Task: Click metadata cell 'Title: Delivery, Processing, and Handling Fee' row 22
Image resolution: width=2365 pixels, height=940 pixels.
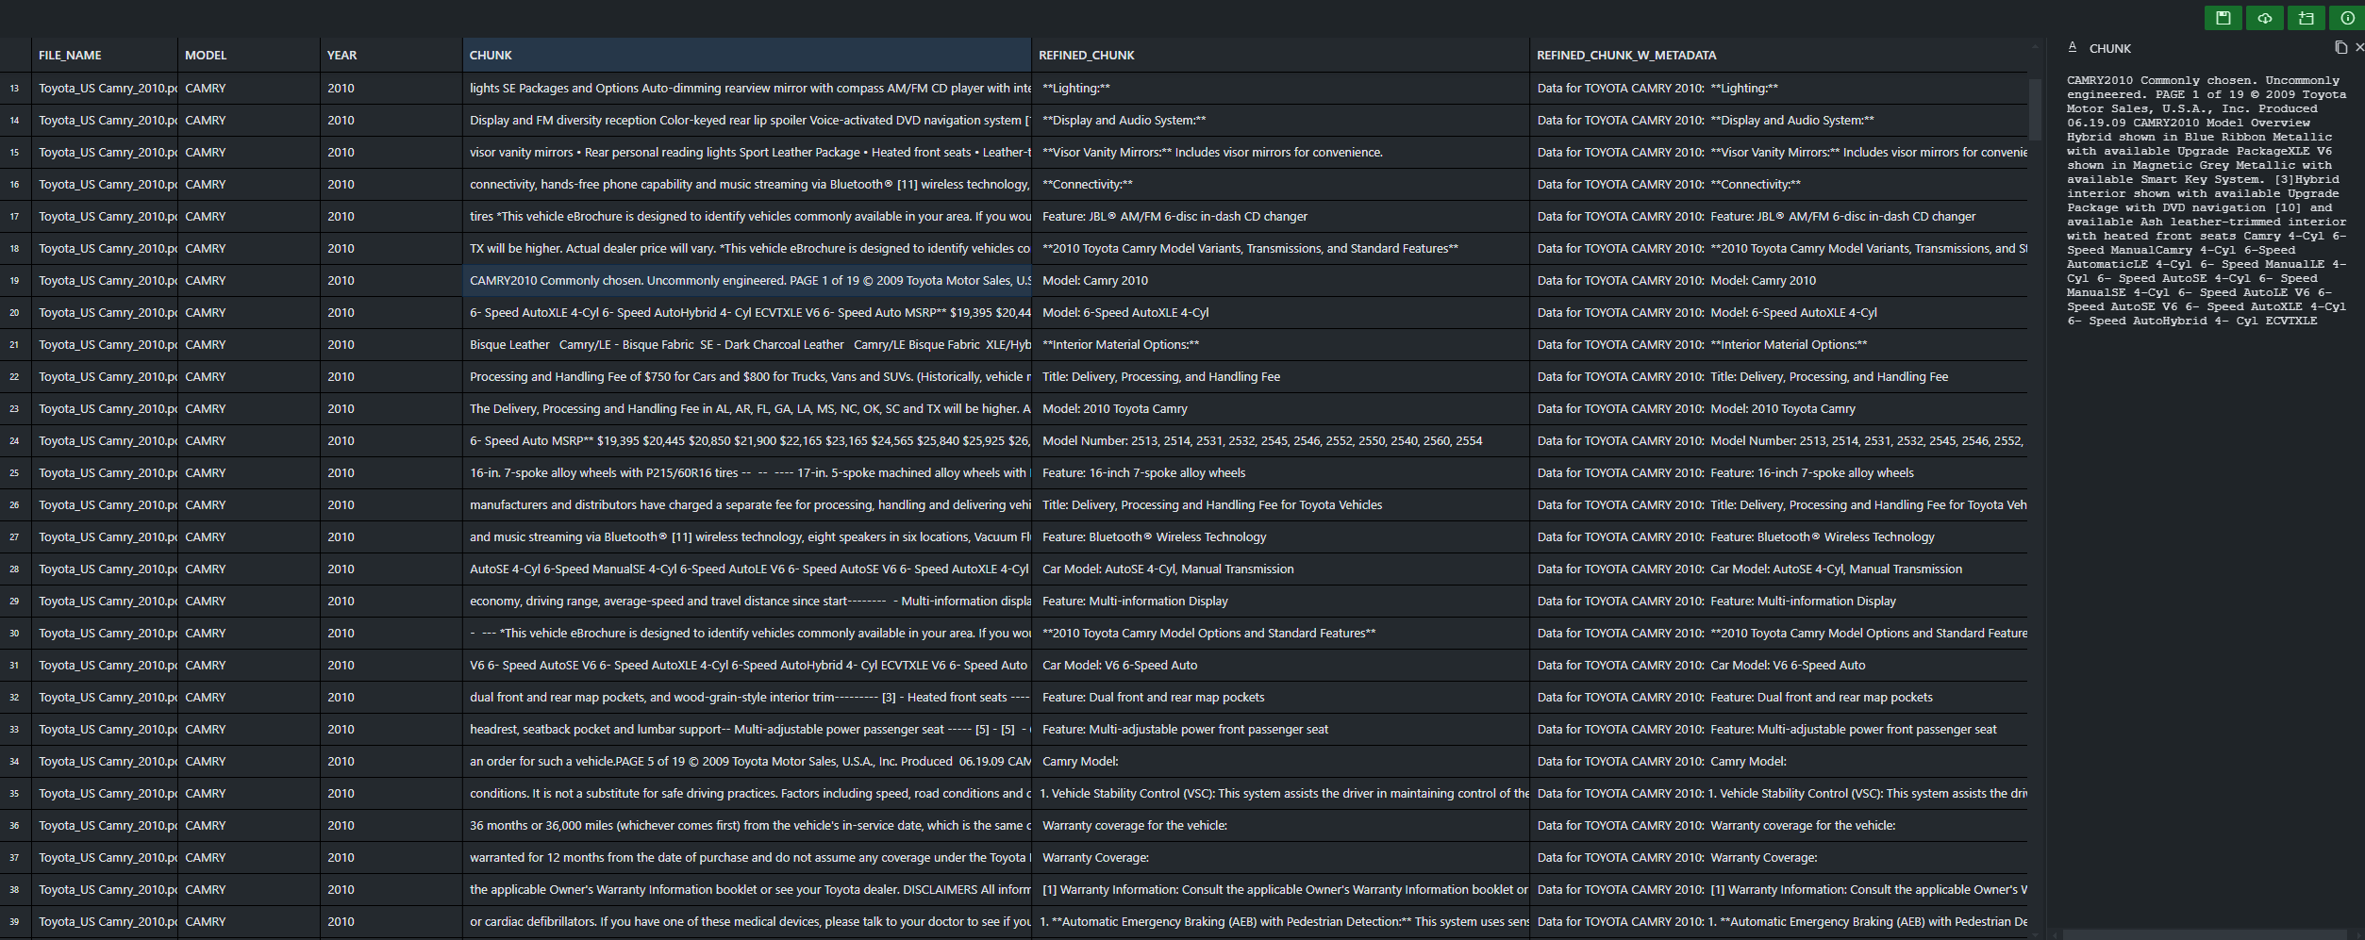Action: [x=1778, y=376]
